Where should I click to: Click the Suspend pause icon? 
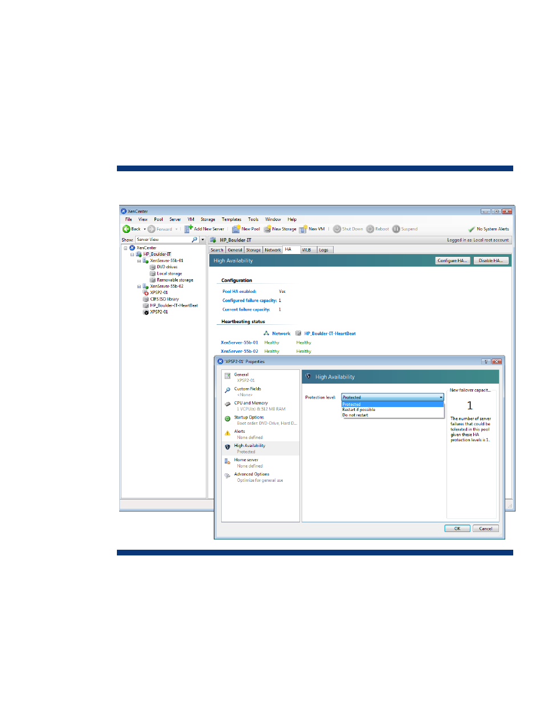[396, 229]
